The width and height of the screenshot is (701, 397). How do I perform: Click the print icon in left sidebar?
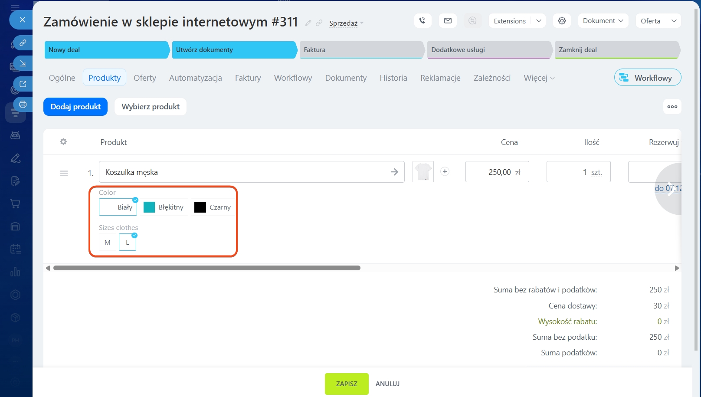click(x=23, y=104)
